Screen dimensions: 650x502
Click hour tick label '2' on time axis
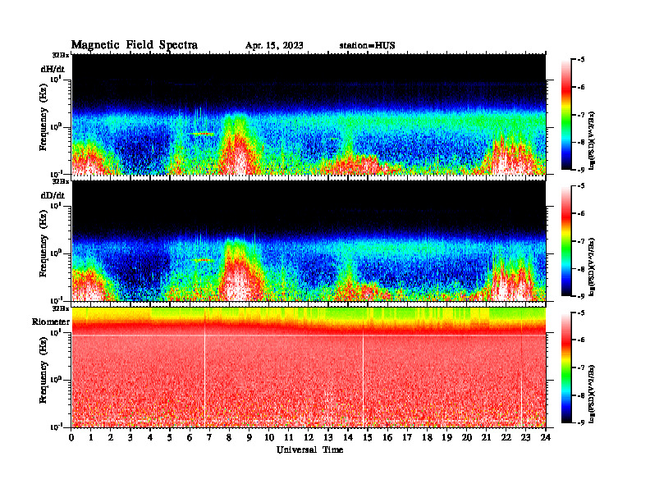tap(111, 437)
